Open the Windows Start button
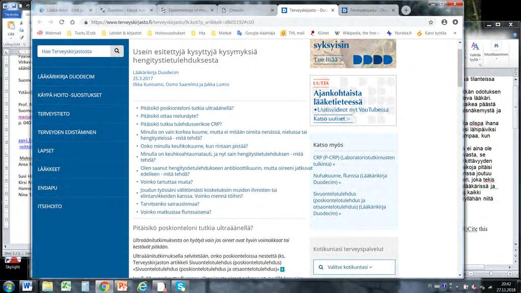The height and width of the screenshot is (293, 521). [x=9, y=286]
